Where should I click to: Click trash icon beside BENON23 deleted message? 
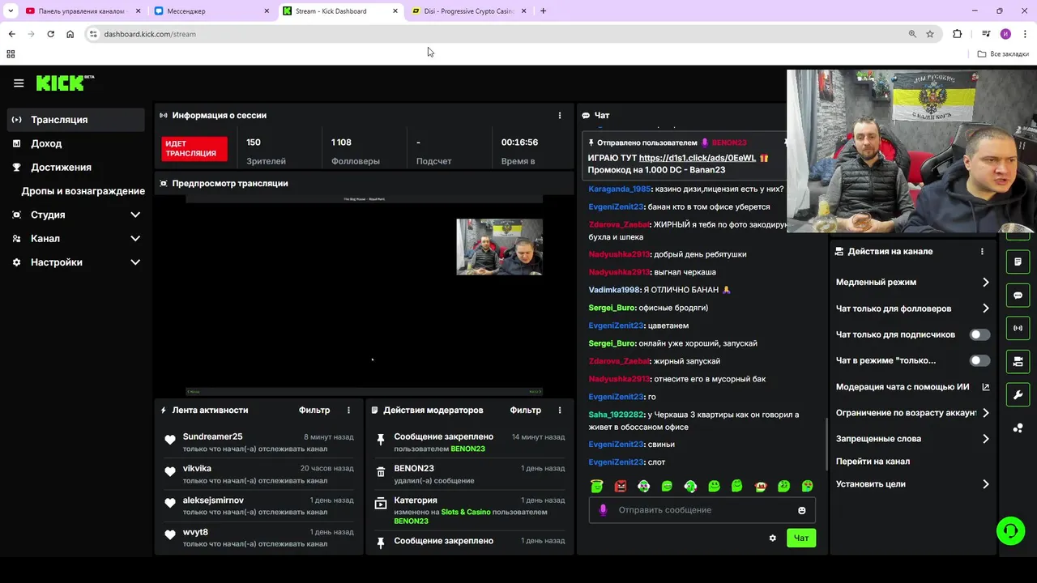[x=381, y=472]
